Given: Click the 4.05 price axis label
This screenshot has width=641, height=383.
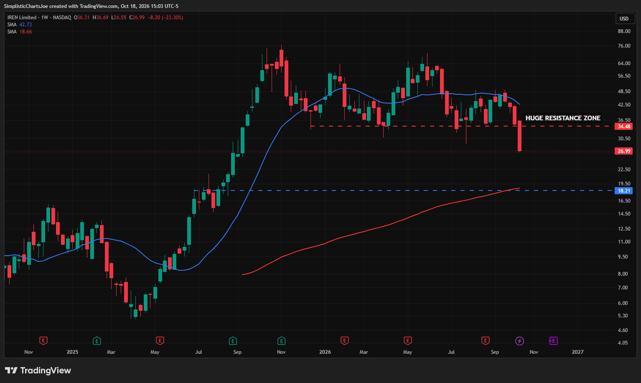Looking at the screenshot, I should point(623,342).
